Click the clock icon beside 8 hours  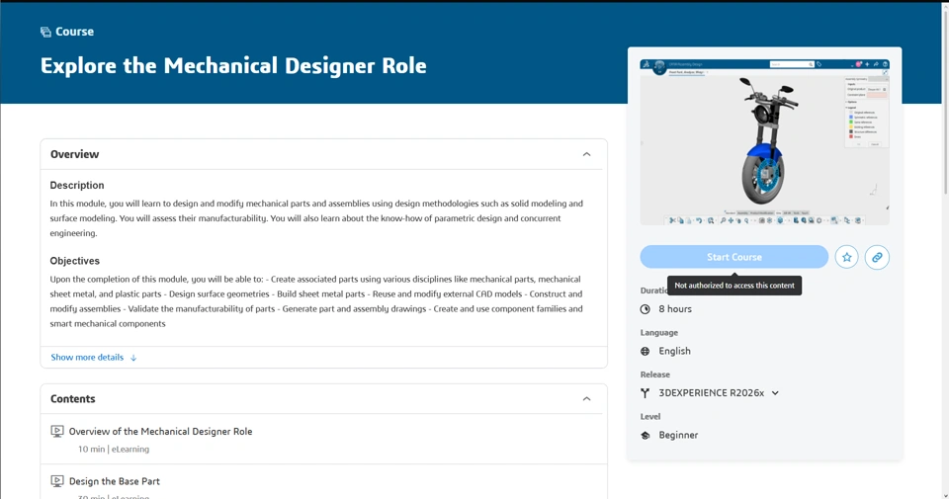click(646, 309)
